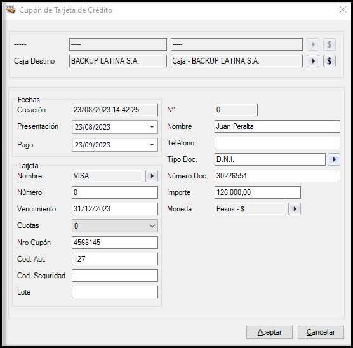Open card selector arrow next to VISA
This screenshot has width=353, height=348.
tap(152, 176)
